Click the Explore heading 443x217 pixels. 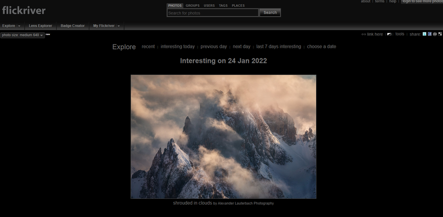124,47
